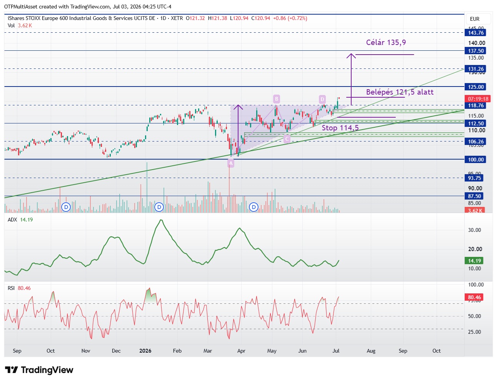The image size is (497, 383).
Task: Click the Vol indicator label
Action: click(11, 25)
